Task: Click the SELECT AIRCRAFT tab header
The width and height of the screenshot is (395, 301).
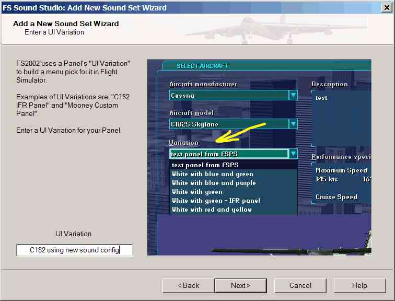Action: (202, 66)
